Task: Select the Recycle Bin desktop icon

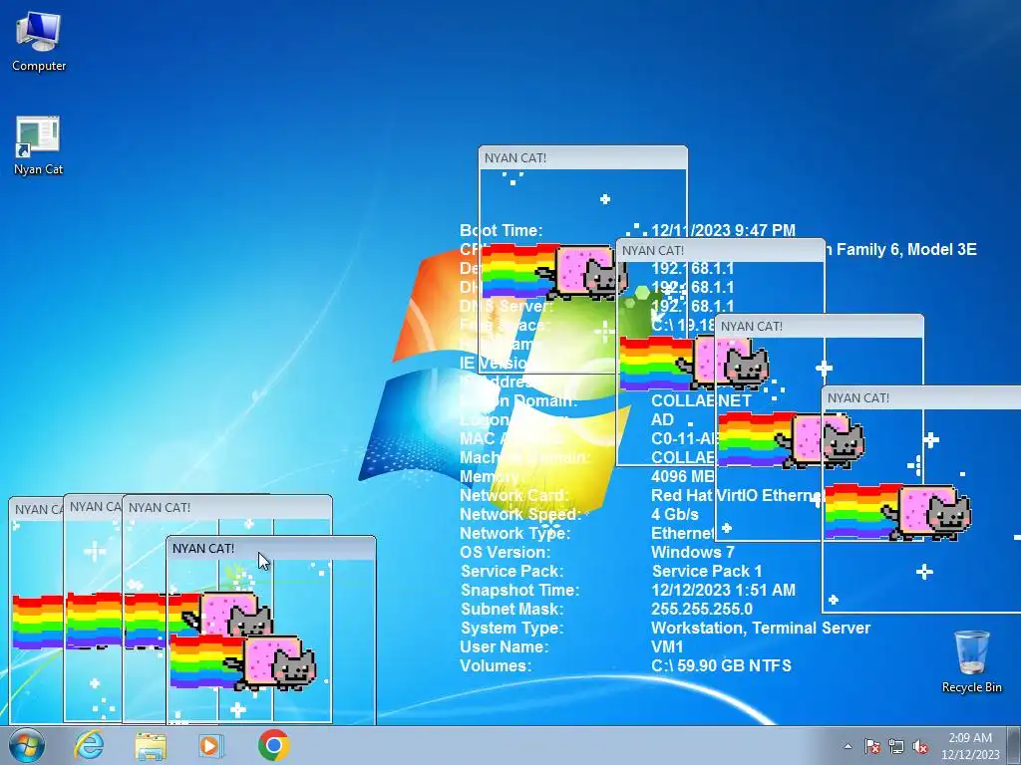Action: [x=971, y=661]
